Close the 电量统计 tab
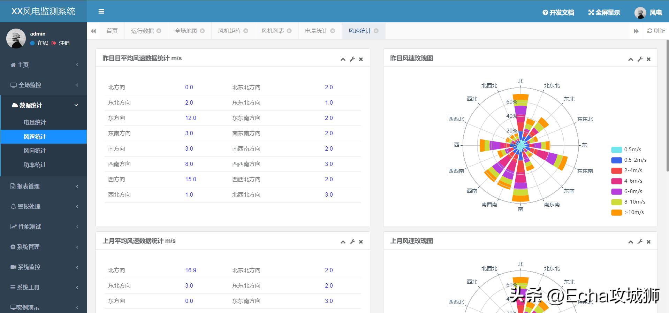669x313 pixels. tap(333, 31)
